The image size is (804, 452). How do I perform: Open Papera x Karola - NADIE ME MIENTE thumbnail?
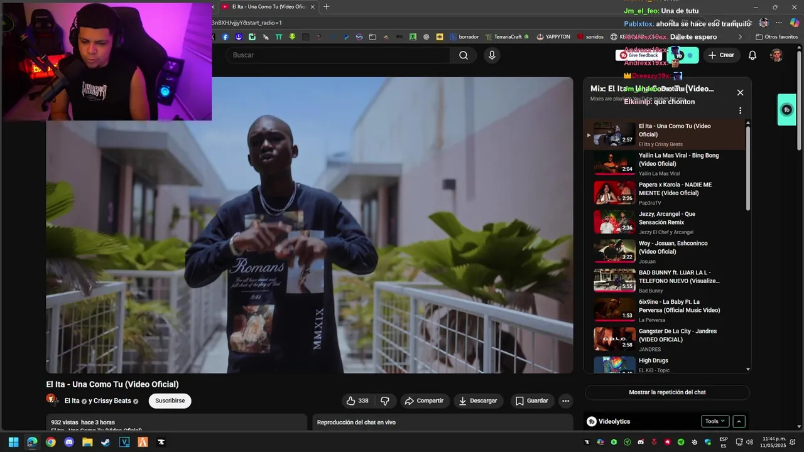[614, 193]
